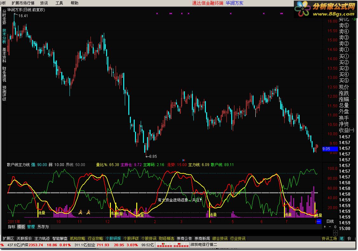This screenshot has height=251, width=358.
Task: Click the 管理 button below the chart
Action: click(31, 227)
